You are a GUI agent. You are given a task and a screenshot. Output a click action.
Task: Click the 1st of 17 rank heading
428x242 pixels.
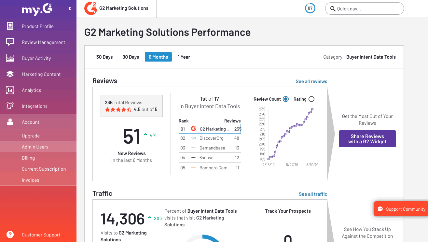pyautogui.click(x=210, y=99)
